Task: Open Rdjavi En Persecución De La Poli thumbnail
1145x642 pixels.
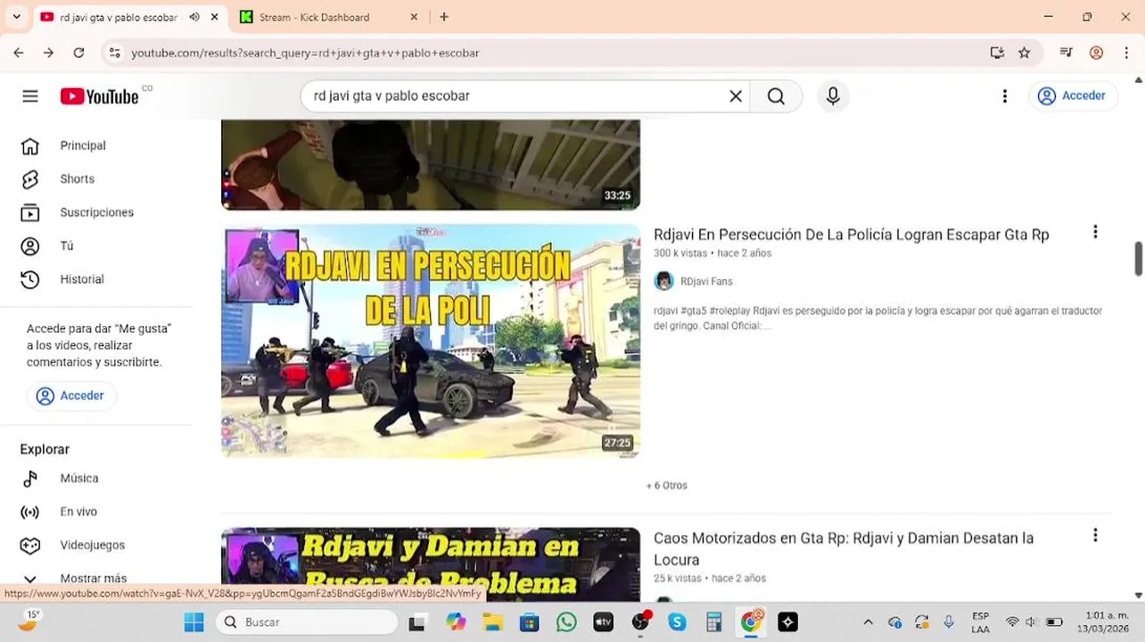Action: coord(431,342)
